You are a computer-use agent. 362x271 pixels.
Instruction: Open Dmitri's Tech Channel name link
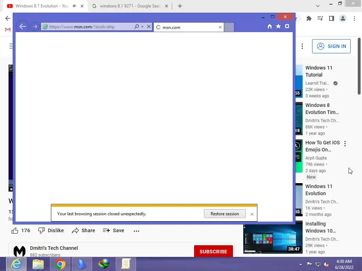tap(54, 248)
